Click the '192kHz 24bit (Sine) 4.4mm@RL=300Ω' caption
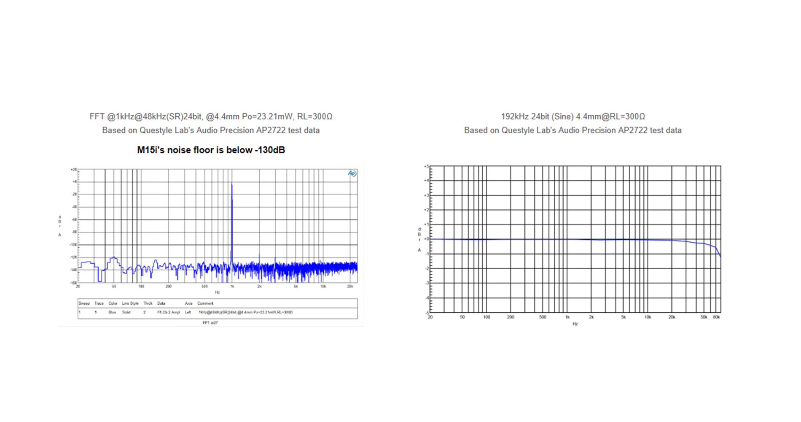Viewport: 801px width, 422px height. click(x=573, y=116)
